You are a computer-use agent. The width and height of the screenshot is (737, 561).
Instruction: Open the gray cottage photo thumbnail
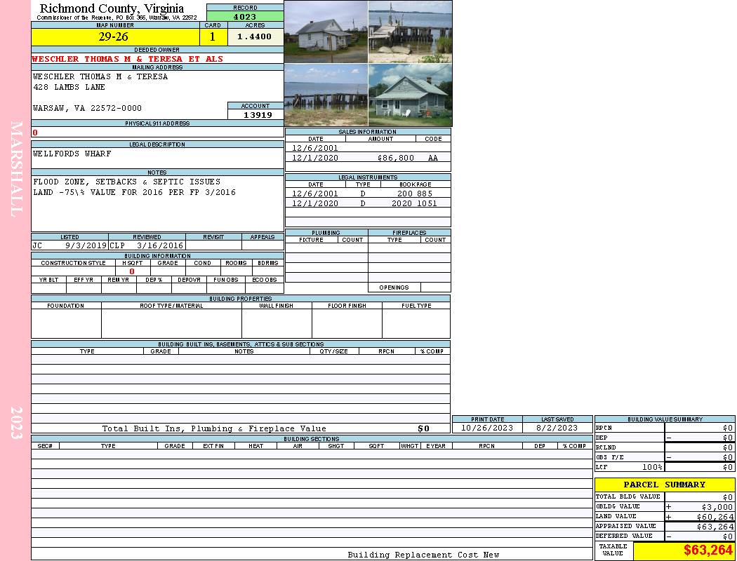[411, 95]
